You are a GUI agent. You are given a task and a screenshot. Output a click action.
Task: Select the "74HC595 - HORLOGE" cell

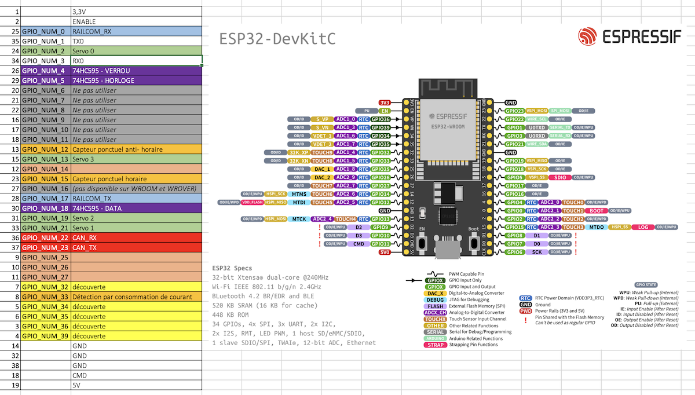tap(137, 81)
